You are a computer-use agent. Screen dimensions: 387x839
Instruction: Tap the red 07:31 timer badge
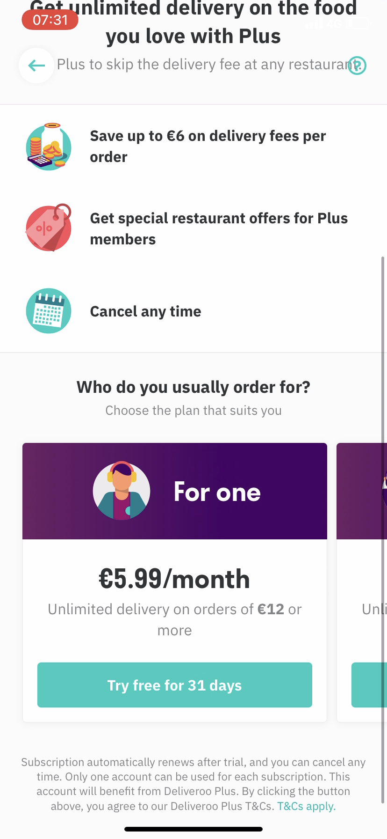(50, 20)
